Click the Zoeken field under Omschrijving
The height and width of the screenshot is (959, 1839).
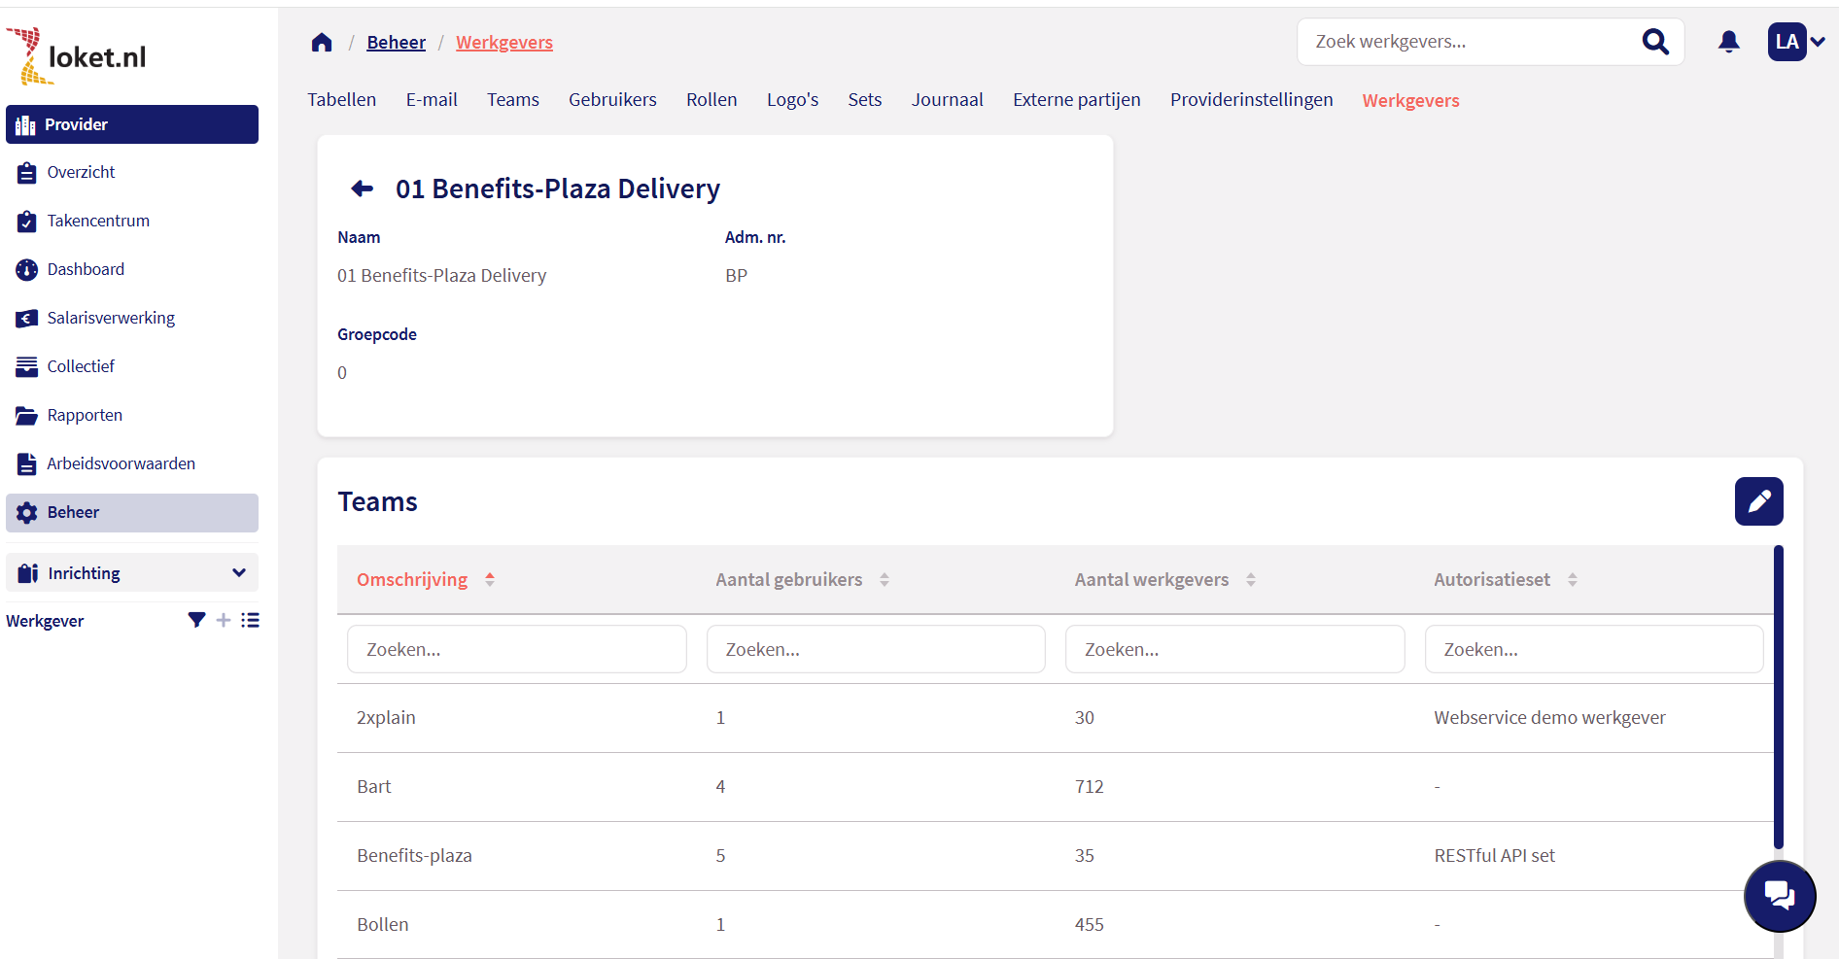pyautogui.click(x=516, y=648)
